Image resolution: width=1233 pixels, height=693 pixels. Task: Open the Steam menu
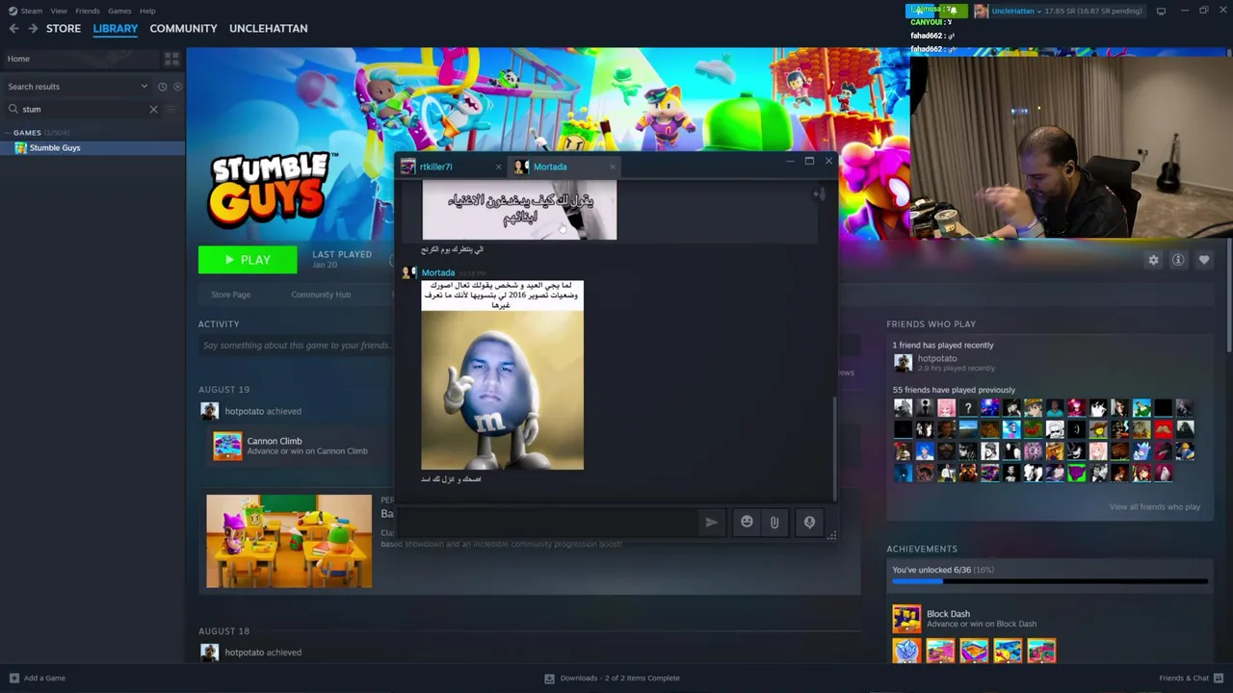pos(32,11)
